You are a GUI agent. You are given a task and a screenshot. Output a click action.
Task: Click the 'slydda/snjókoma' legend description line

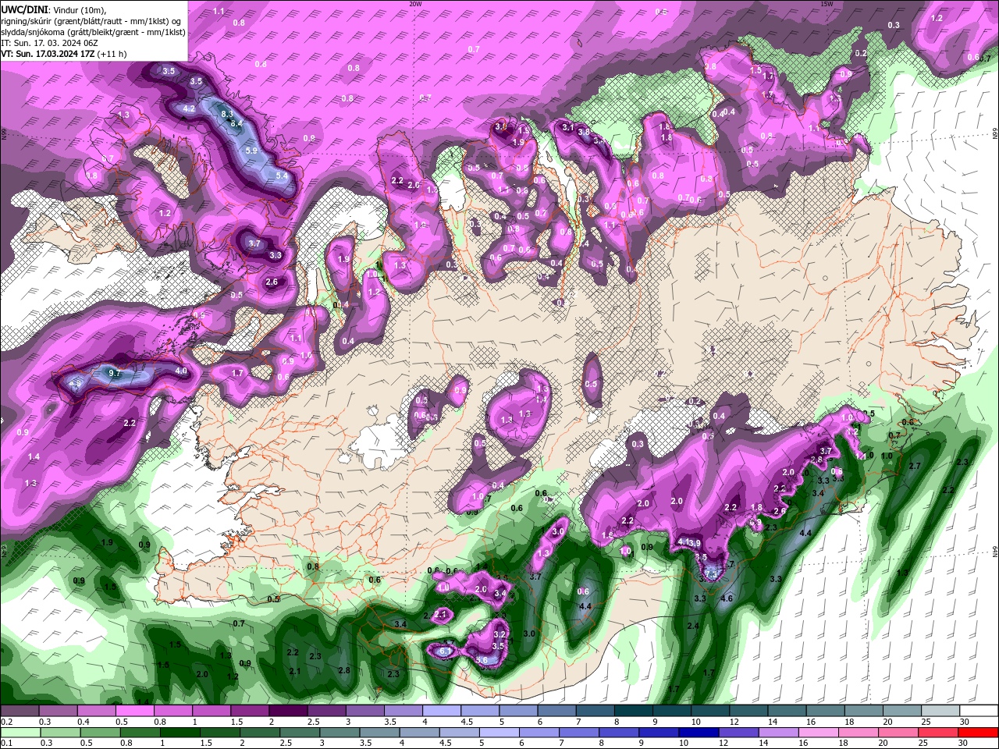[x=93, y=32]
